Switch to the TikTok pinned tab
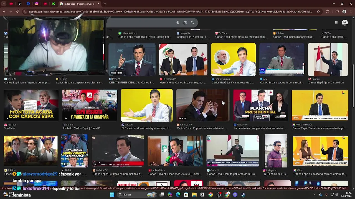The image size is (355, 199). click(x=19, y=4)
